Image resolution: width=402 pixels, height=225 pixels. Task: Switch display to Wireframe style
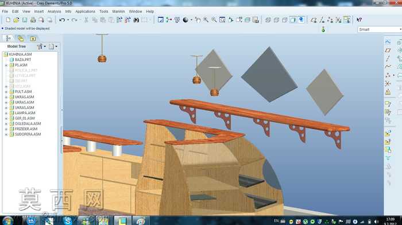pos(268,20)
